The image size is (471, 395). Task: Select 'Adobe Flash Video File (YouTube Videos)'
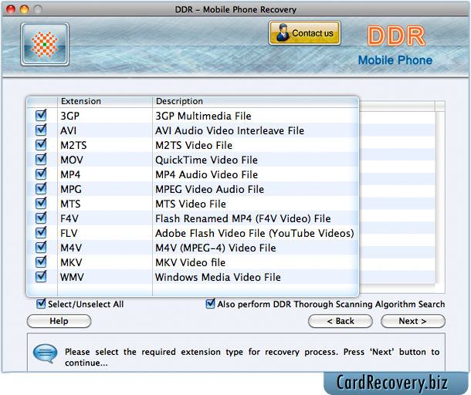coord(255,233)
